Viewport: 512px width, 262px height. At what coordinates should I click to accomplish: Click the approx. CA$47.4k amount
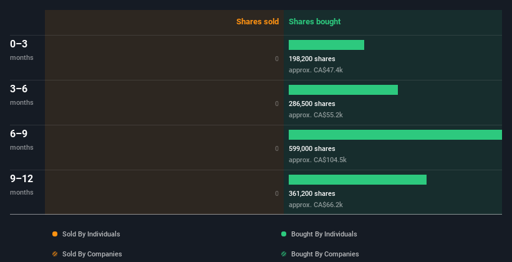[x=316, y=70]
